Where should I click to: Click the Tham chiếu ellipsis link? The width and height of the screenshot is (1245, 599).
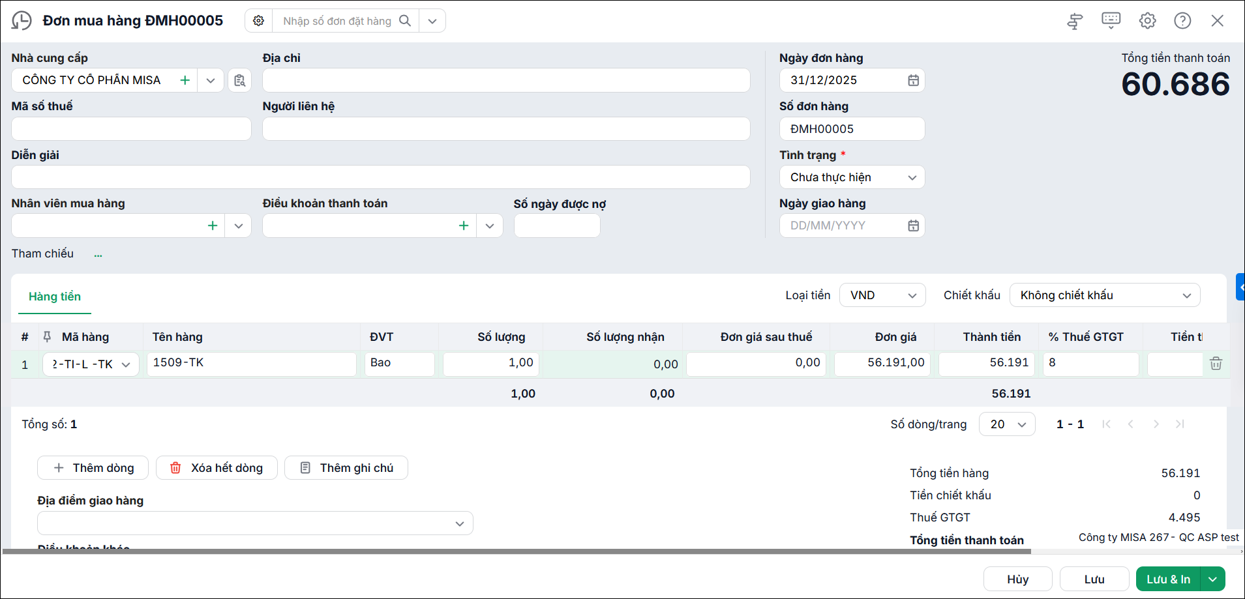(x=98, y=254)
